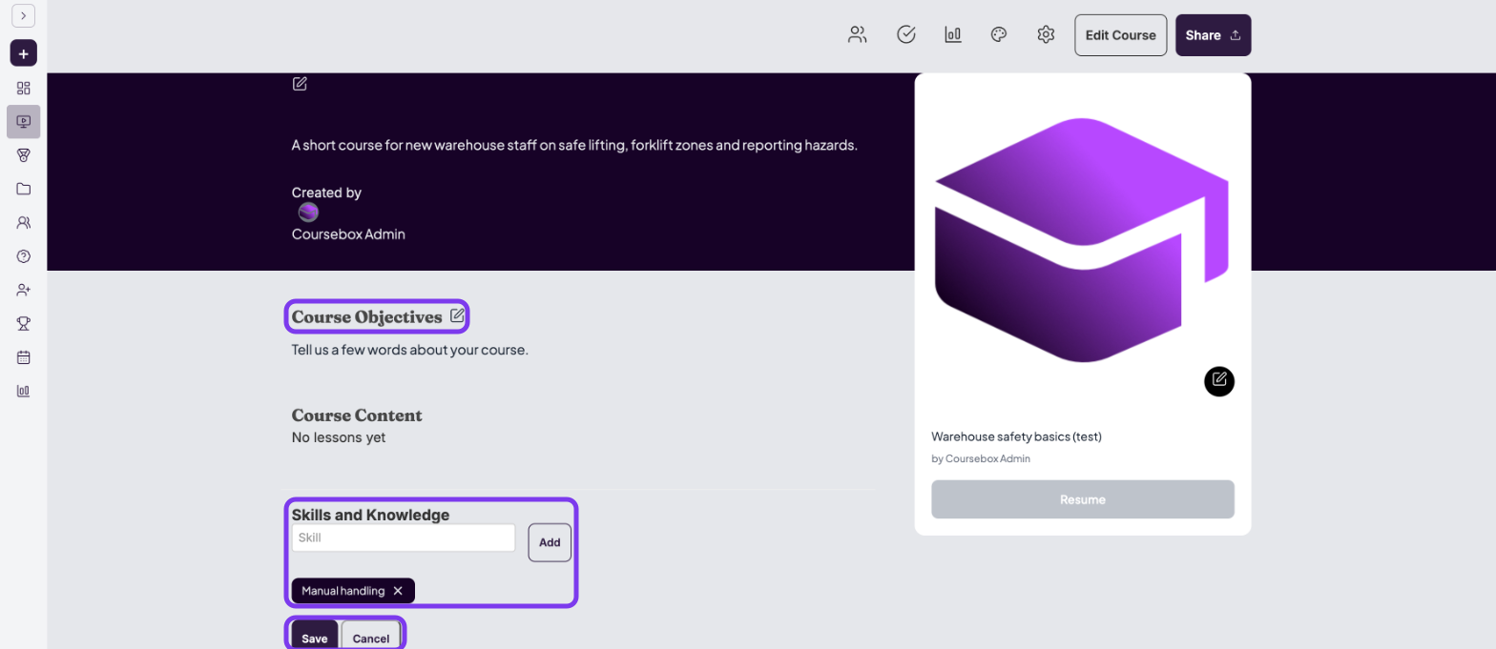Screen dimensions: 1496x649
Task: Click the plus create button in sidebar
Action: click(23, 53)
